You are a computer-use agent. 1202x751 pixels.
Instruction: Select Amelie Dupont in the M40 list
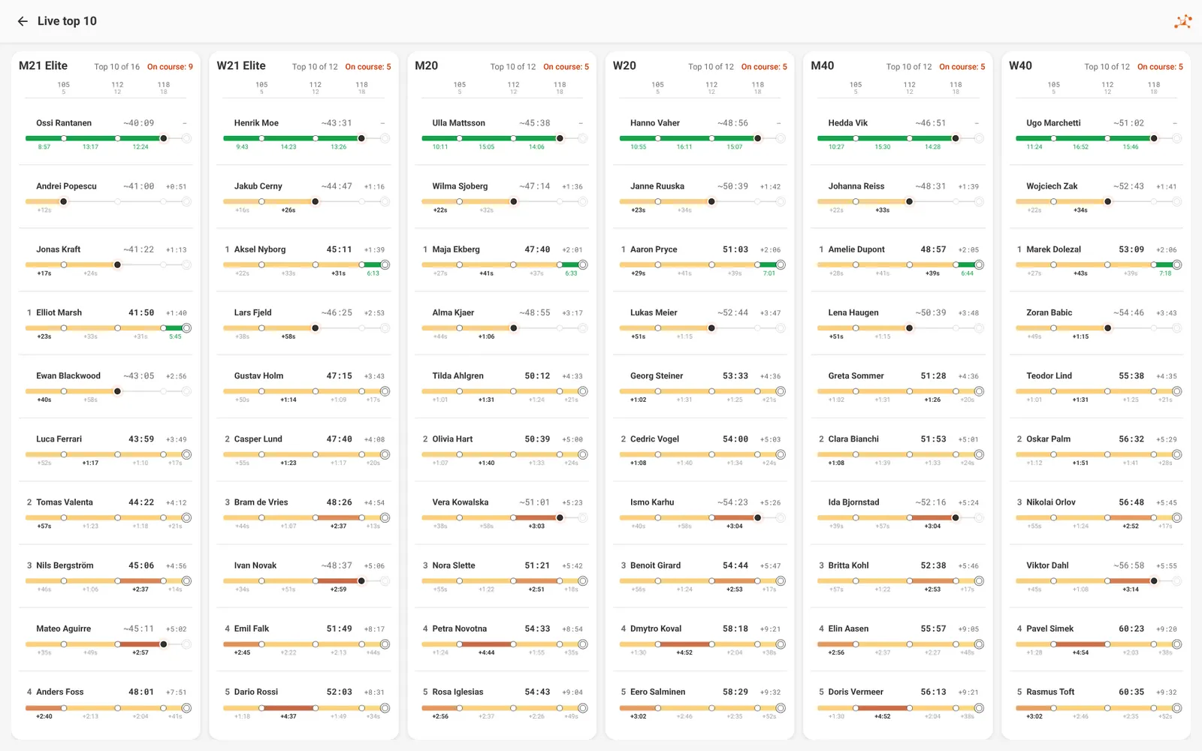[x=856, y=249]
